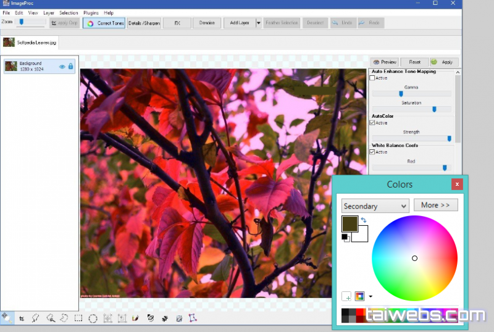Click the Denoise button
Viewport: 494px width, 332px height.
coord(207,23)
